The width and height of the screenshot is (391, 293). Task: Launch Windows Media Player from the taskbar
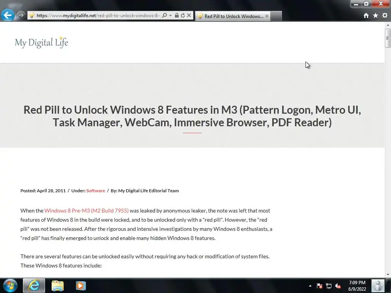(81, 285)
